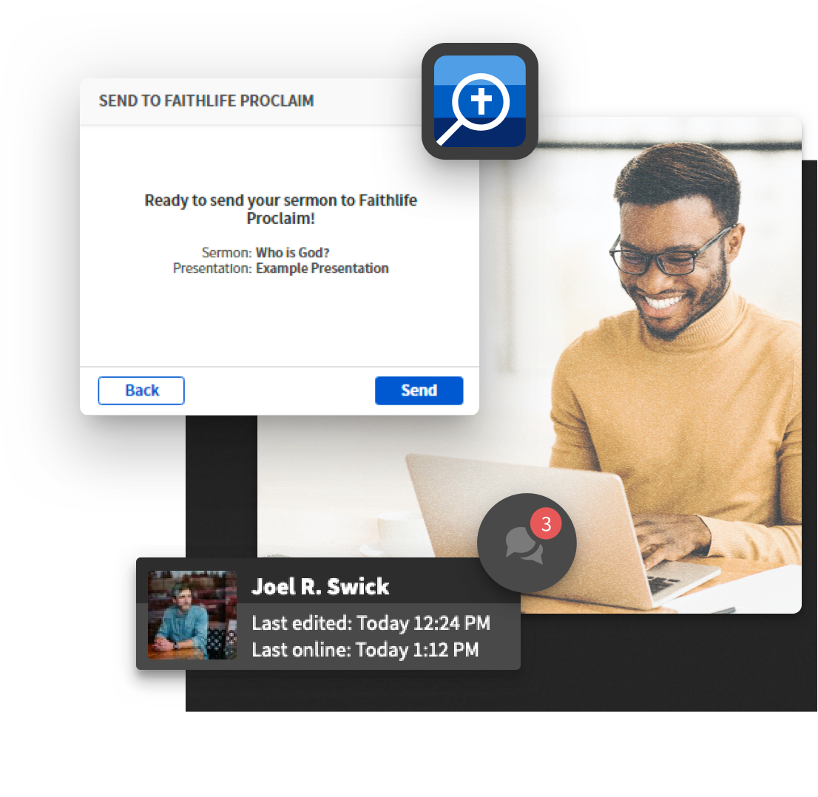Open the Logos Bible app icon
The image size is (818, 797).
(x=480, y=101)
